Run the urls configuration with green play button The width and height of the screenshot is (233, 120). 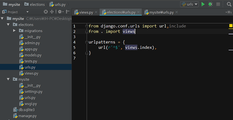click(203, 4)
